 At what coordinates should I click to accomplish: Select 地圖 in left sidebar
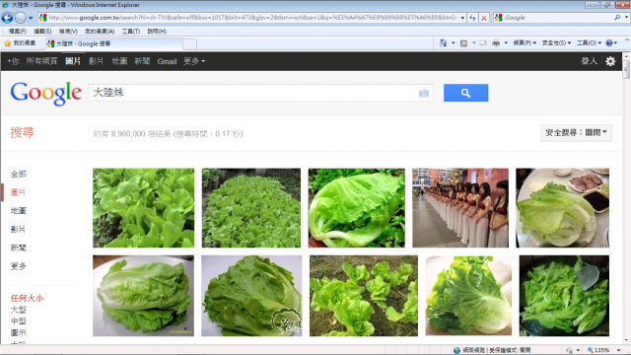click(18, 210)
